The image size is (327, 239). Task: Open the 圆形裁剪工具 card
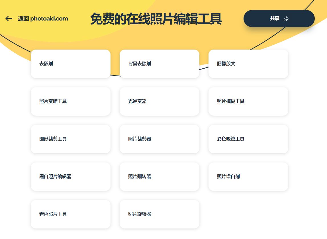click(x=70, y=139)
